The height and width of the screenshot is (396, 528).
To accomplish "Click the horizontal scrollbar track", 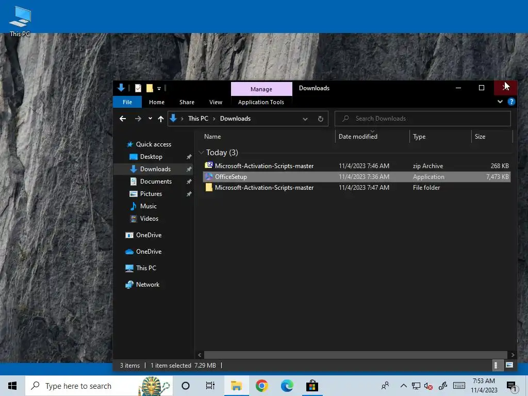I will 356,355.
